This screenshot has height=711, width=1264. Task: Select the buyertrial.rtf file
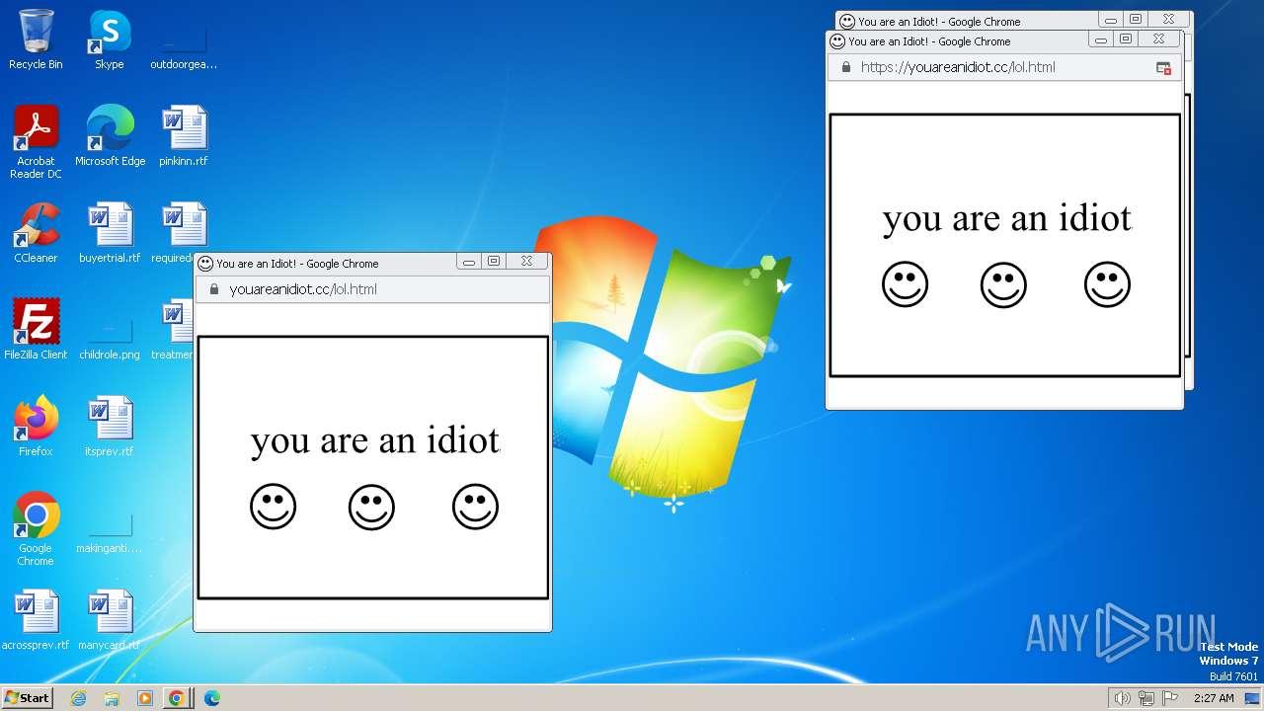point(110,233)
